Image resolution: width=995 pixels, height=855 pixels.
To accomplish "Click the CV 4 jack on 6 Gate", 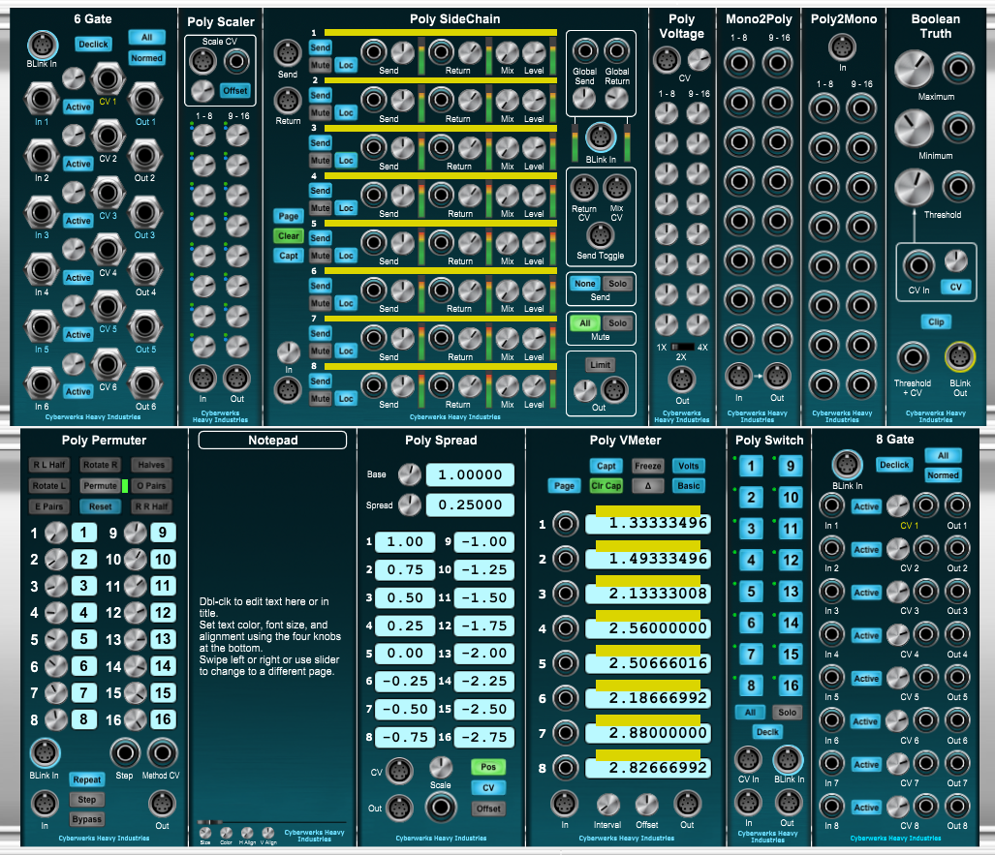I will click(108, 250).
